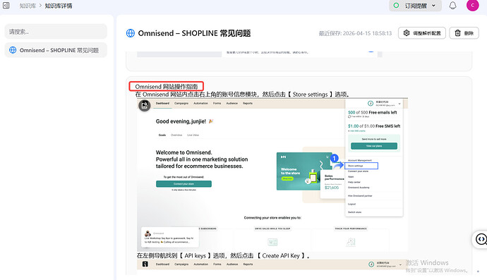Image resolution: width=487 pixels, height=280 pixels.
Task: Click the sentence mentioning Store settings
Action: pyautogui.click(x=243, y=95)
